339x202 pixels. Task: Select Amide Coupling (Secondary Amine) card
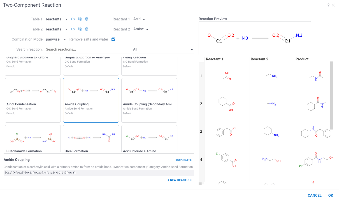[149, 100]
